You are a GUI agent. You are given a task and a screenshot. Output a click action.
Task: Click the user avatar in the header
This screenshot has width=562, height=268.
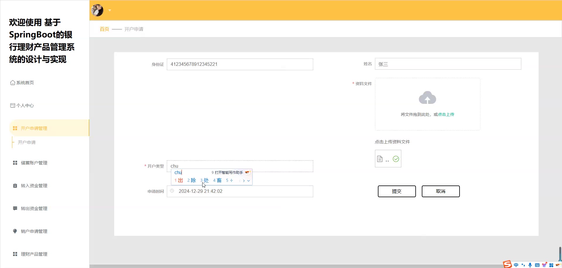pos(97,10)
